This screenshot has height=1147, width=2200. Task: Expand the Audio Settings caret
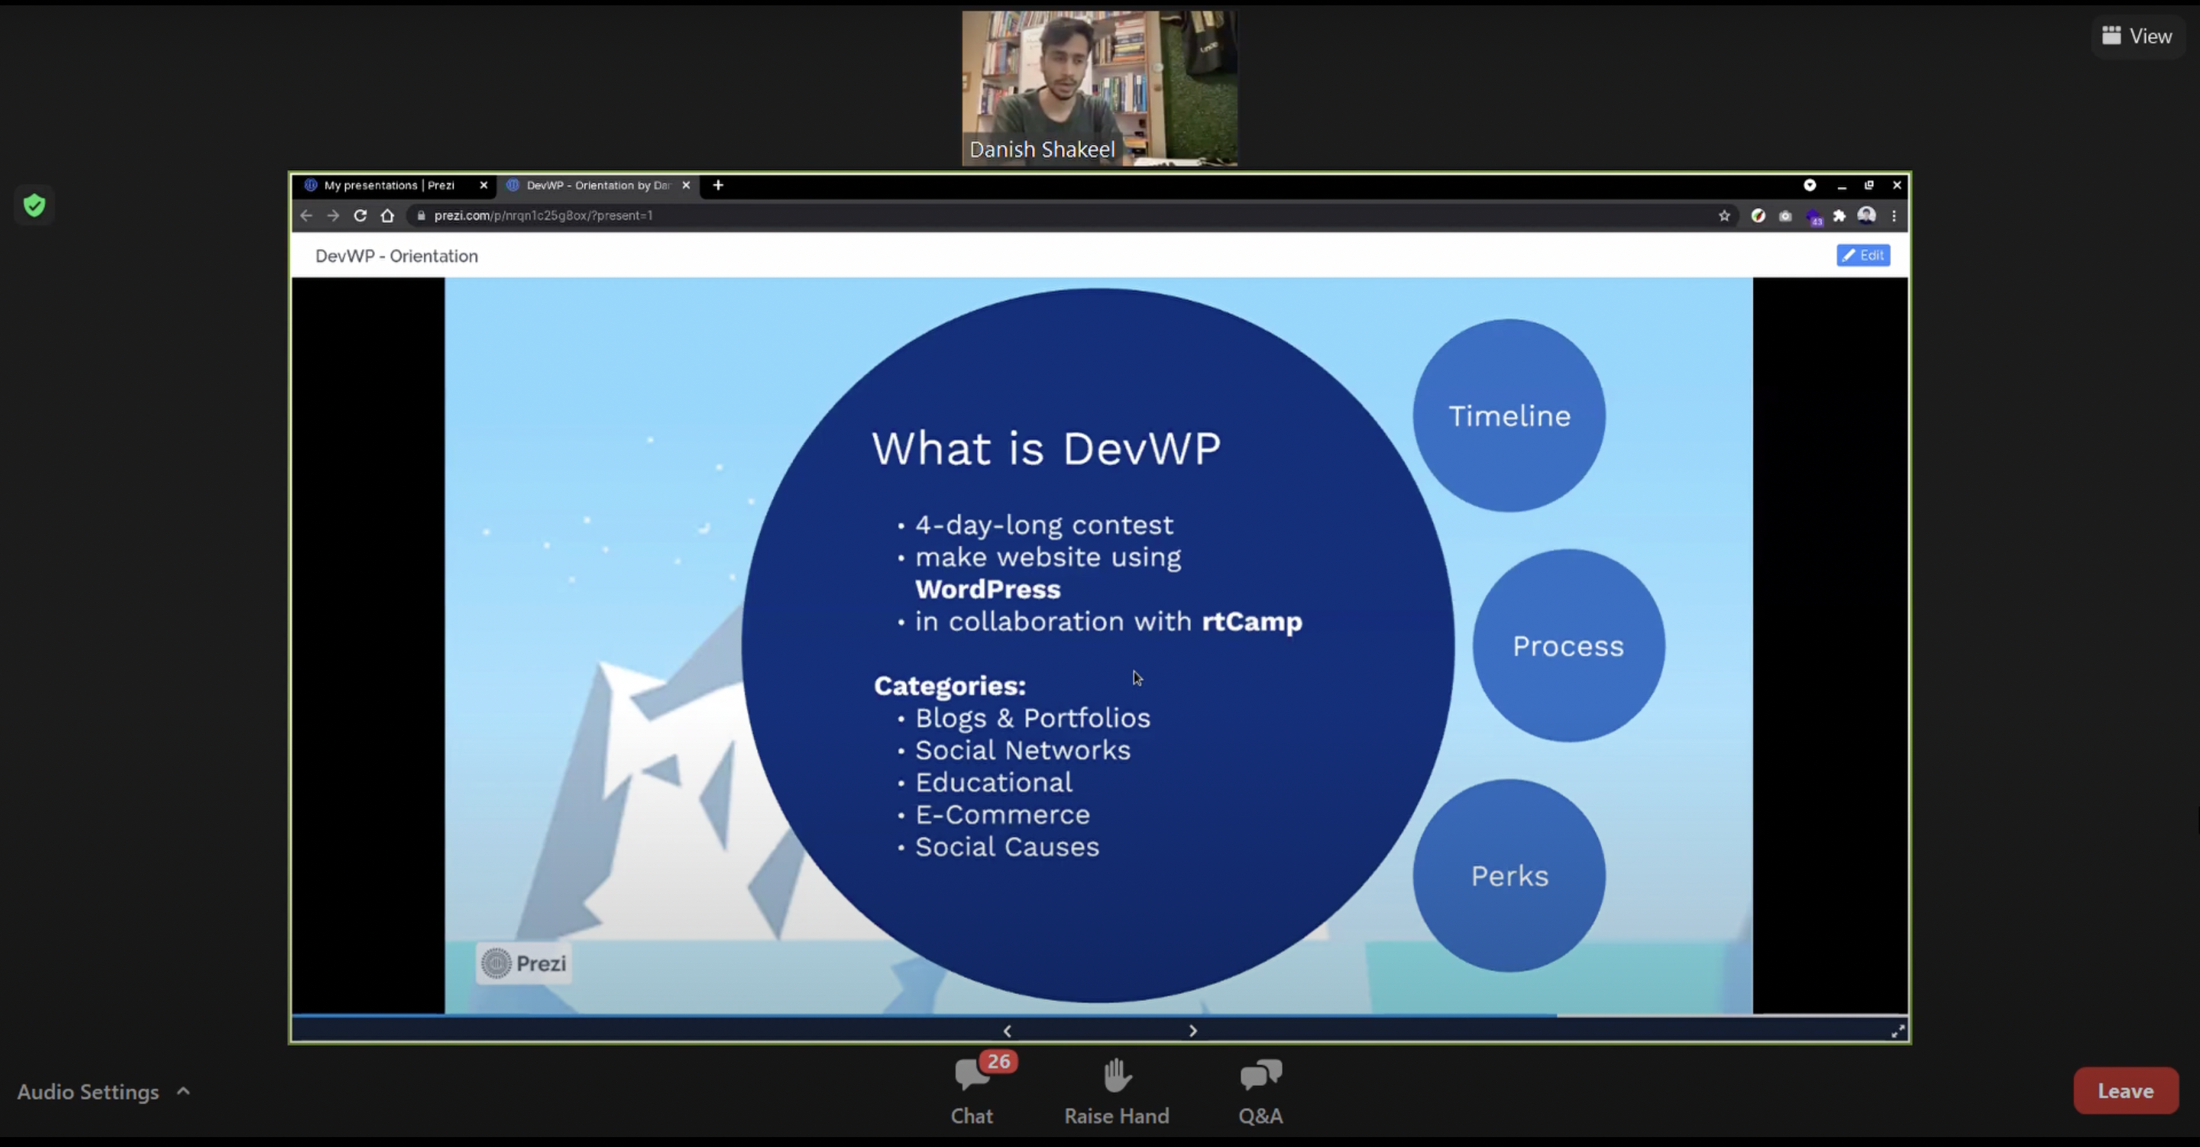tap(183, 1090)
